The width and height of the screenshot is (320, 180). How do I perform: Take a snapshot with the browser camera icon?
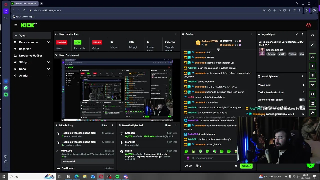click(269, 10)
